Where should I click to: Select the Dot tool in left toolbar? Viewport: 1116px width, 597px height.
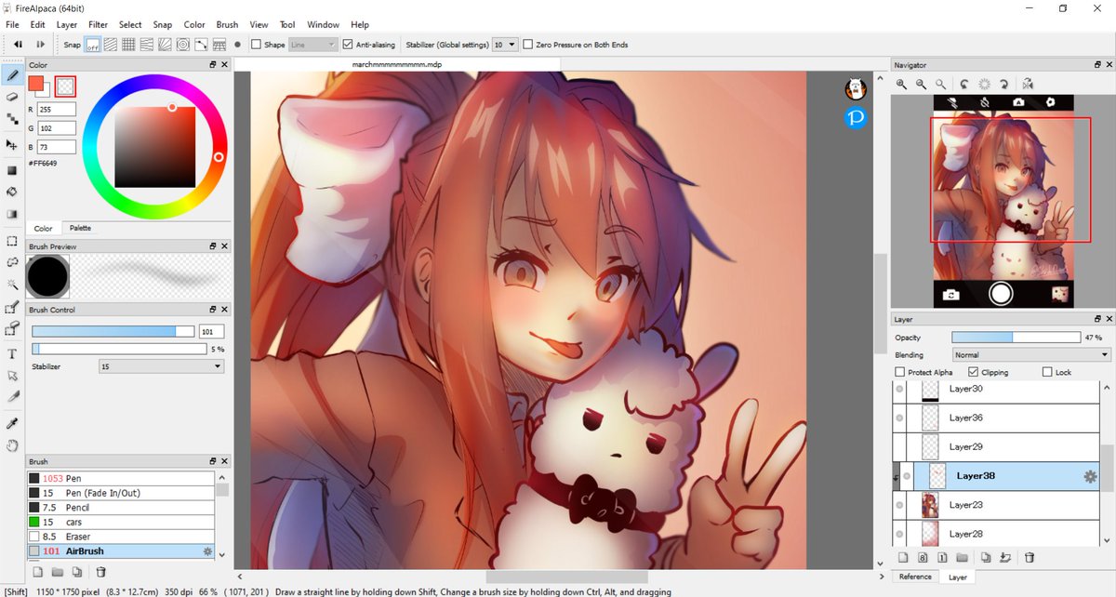coord(12,118)
